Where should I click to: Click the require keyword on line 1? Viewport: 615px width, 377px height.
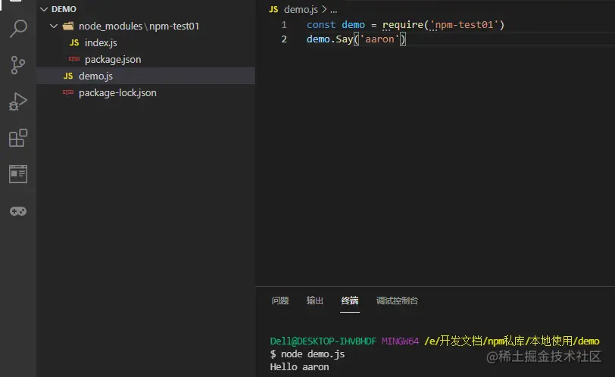coord(403,25)
